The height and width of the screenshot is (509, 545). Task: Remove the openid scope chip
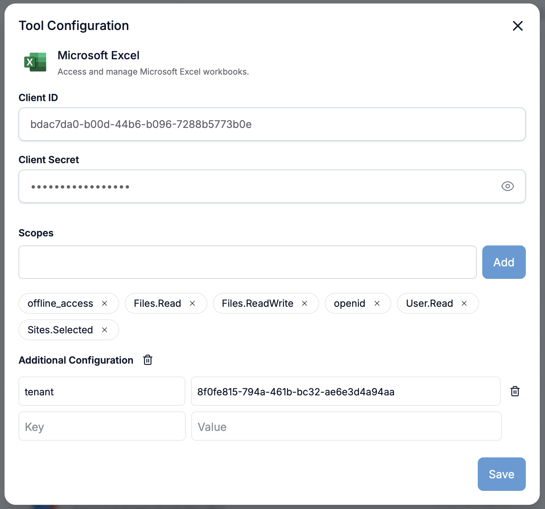tap(377, 304)
